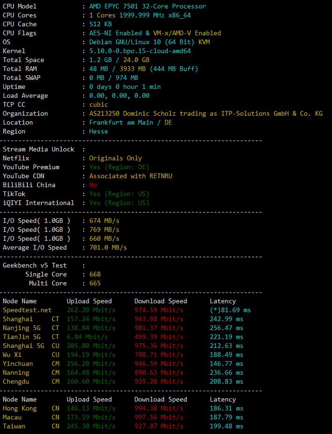The image size is (332, 434).
Task: Click the Yinchuan upload speed 256.20 Mbit/s
Action: tap(91, 364)
